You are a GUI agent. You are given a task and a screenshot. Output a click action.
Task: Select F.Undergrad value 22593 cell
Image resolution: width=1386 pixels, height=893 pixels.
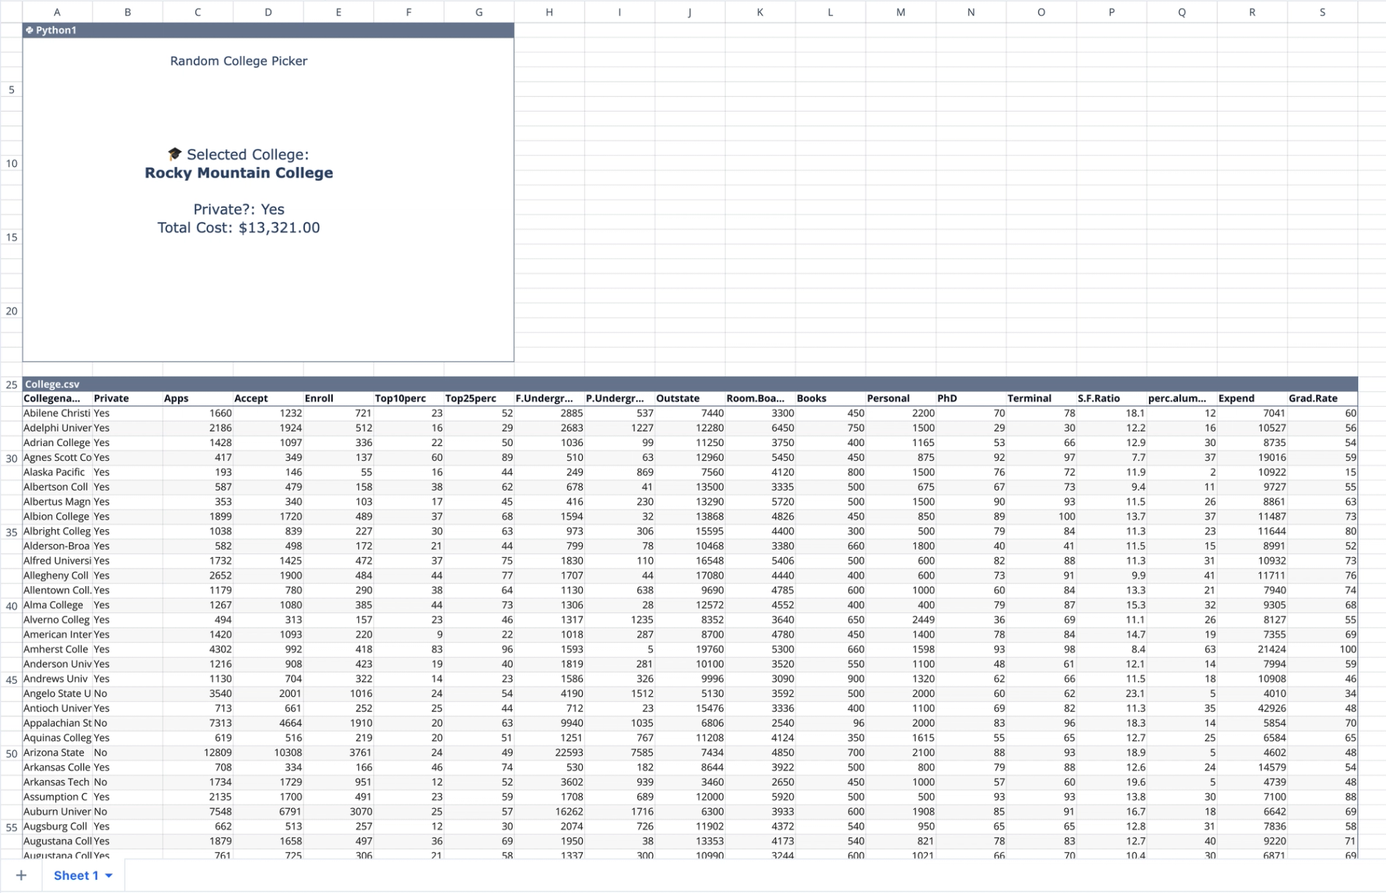[549, 752]
